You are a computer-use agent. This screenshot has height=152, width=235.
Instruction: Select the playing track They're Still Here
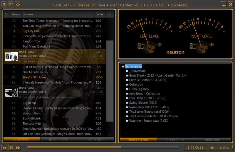[55, 77]
